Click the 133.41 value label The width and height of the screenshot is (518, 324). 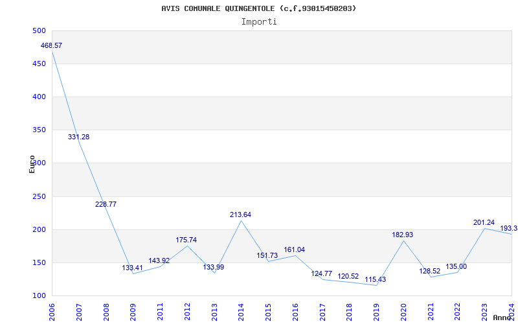point(133,268)
